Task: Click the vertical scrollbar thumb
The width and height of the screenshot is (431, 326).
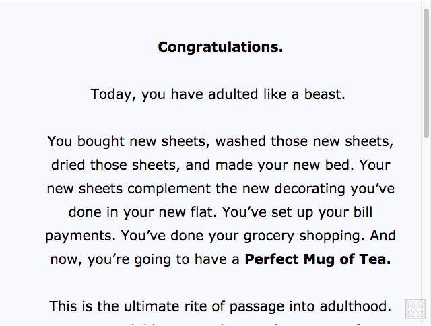Action: (x=426, y=73)
